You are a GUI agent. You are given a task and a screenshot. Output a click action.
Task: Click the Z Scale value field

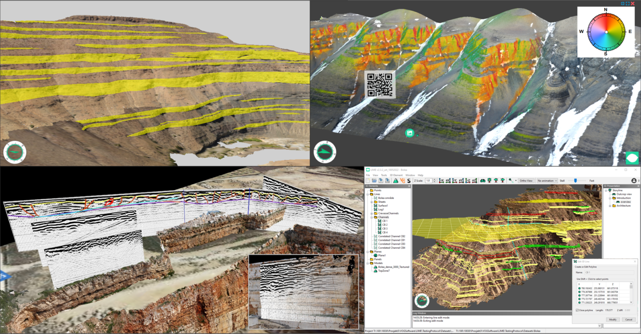[428, 181]
